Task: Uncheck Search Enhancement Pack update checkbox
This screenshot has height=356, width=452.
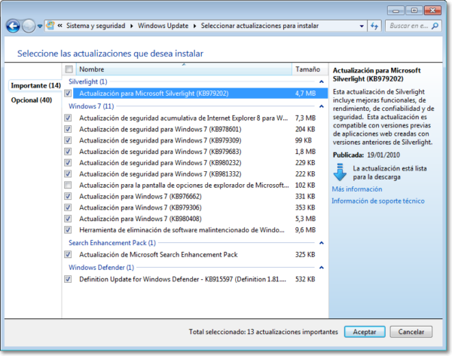Action: pyautogui.click(x=68, y=254)
